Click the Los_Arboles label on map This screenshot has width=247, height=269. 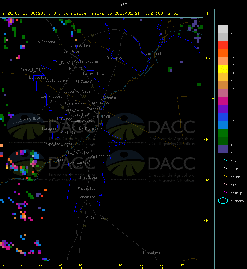point(51,96)
